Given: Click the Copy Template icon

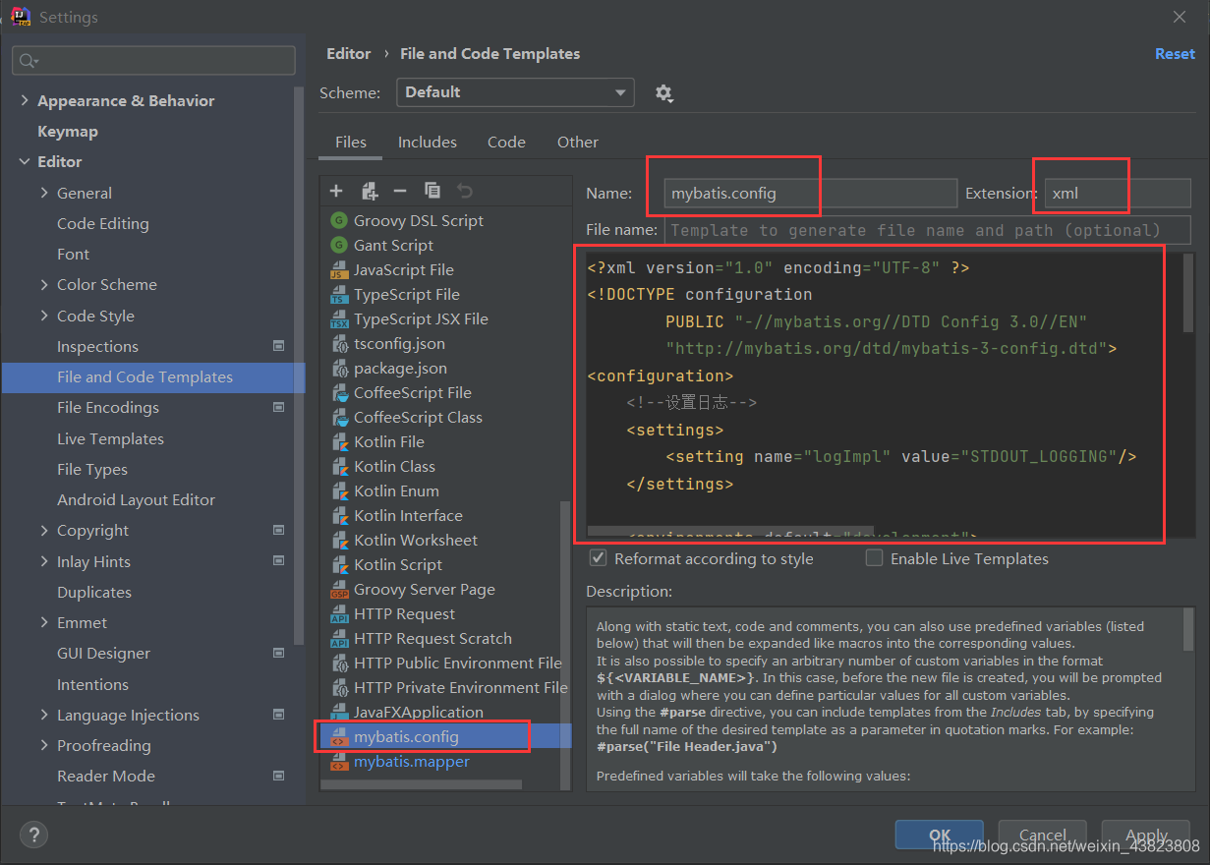Looking at the screenshot, I should pos(432,191).
